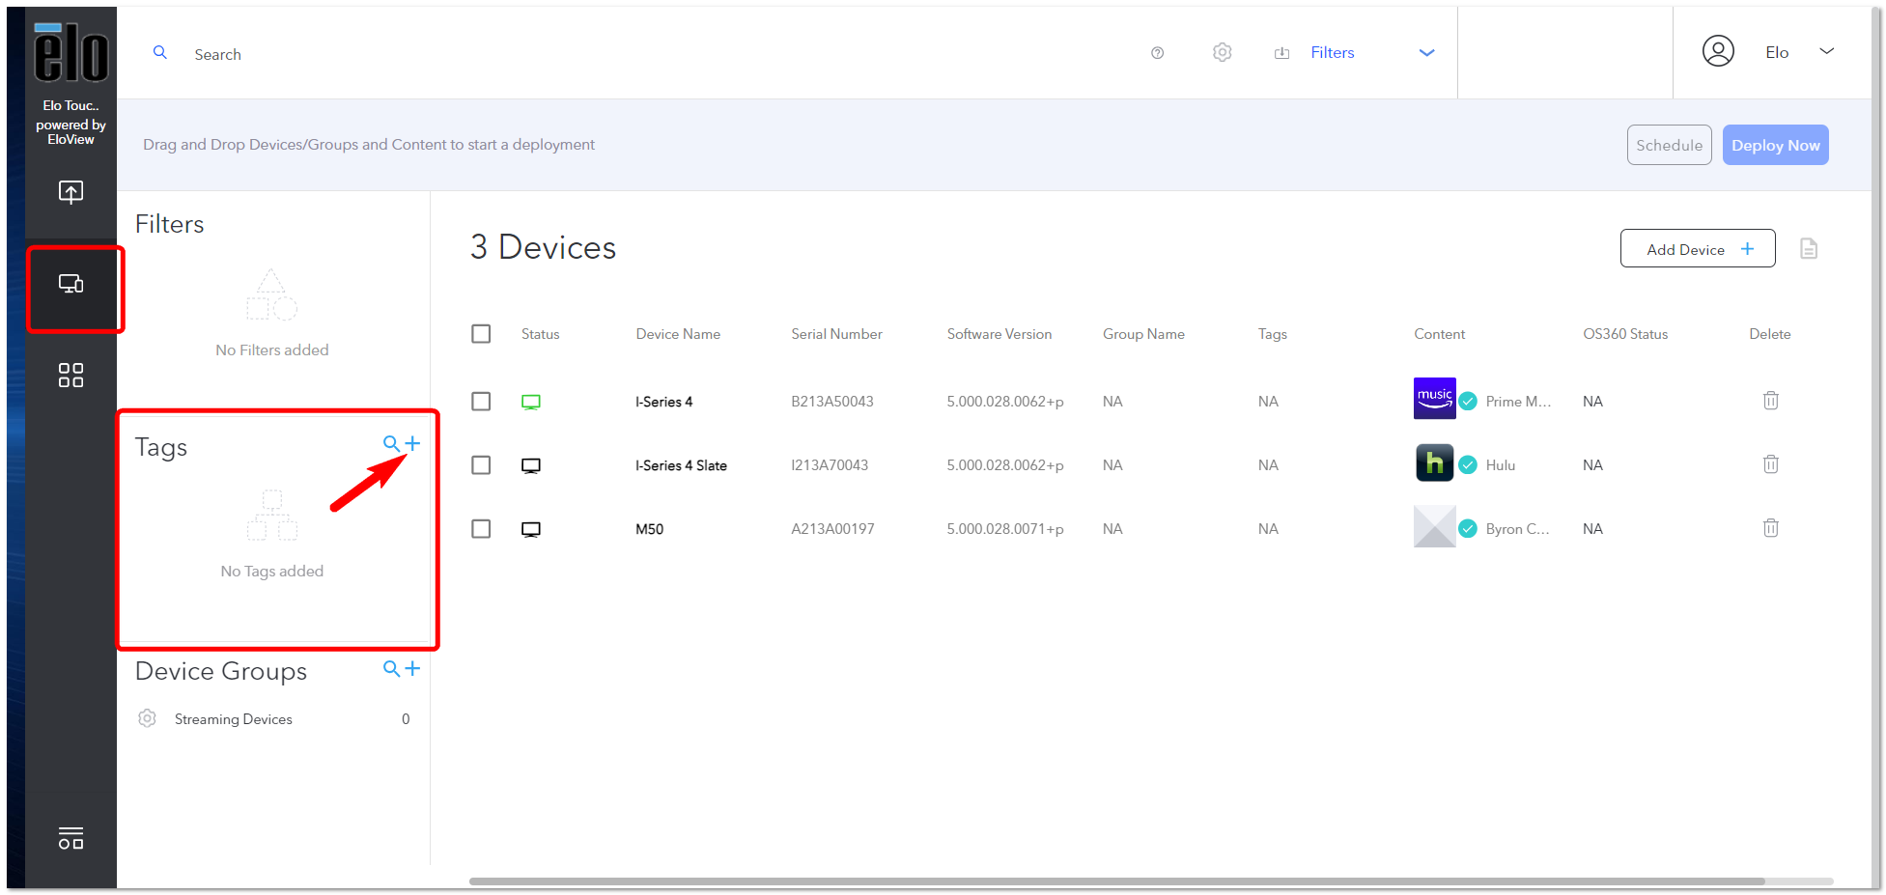Open the settings gear in top bar

coord(1222,52)
